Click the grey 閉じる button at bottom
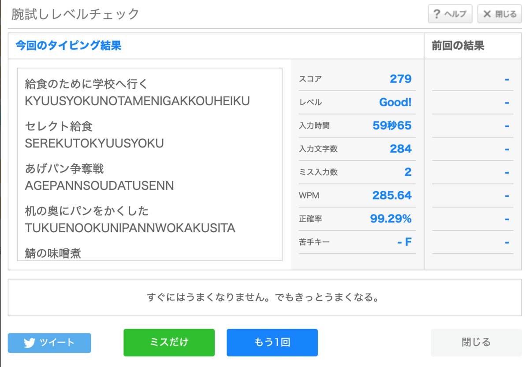The image size is (529, 367). (x=476, y=342)
